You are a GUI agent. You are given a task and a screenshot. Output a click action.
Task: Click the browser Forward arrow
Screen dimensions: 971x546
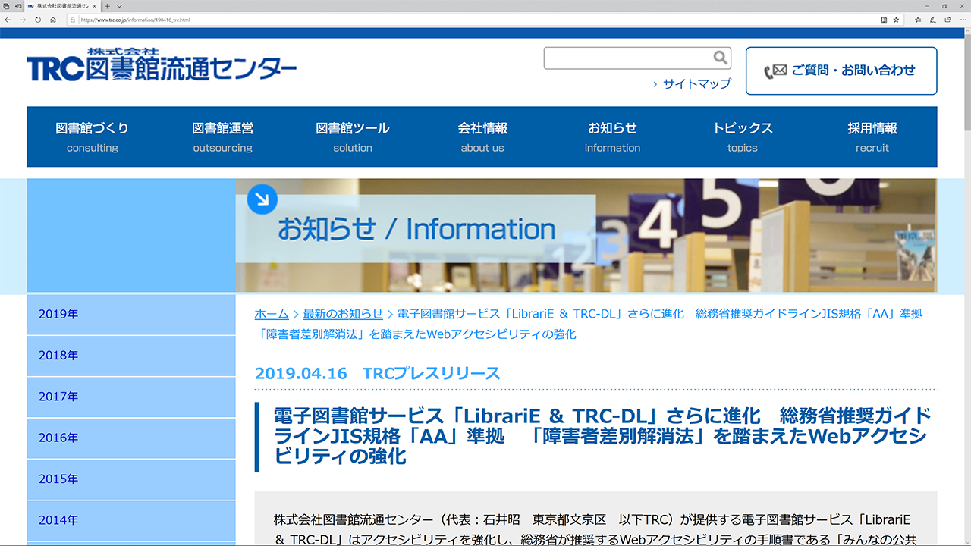coord(23,20)
